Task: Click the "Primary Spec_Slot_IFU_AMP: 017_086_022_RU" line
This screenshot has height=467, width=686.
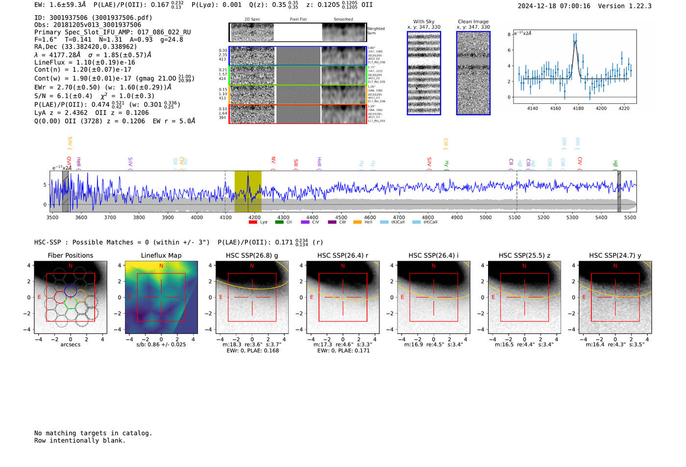Action: click(113, 32)
